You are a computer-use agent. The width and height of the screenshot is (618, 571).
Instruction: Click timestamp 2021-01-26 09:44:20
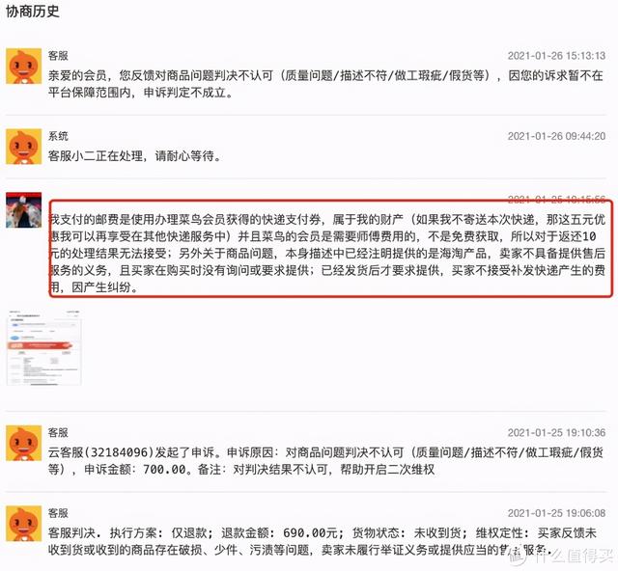pos(556,136)
